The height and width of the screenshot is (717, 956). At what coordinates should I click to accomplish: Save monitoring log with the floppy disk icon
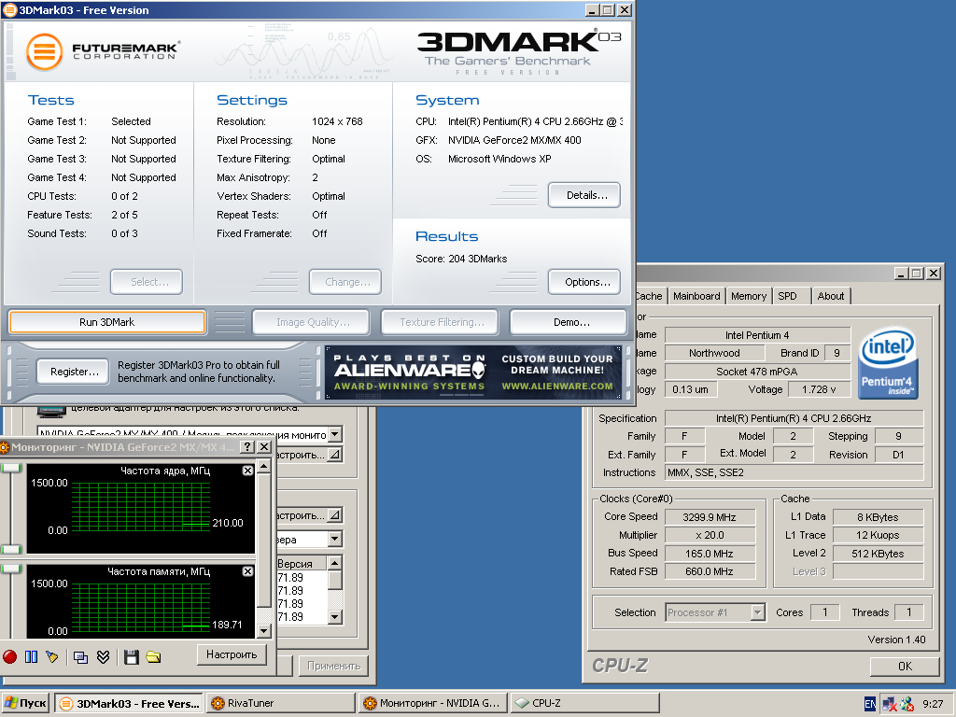[x=131, y=656]
